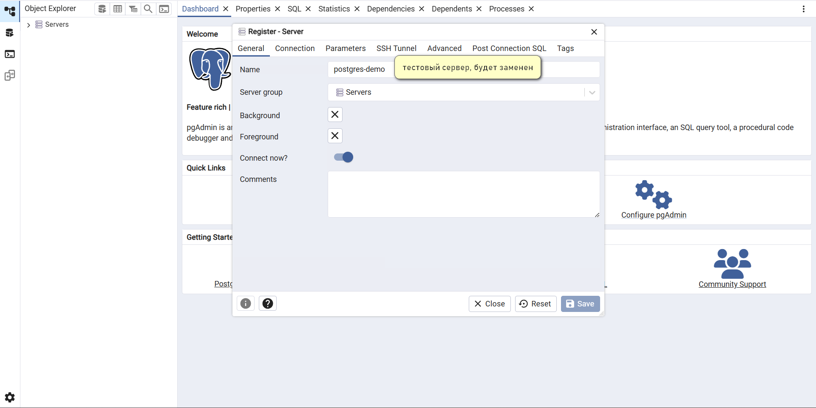Screen dimensions: 816x408
Task: Open the Community Support link
Action: 732,284
